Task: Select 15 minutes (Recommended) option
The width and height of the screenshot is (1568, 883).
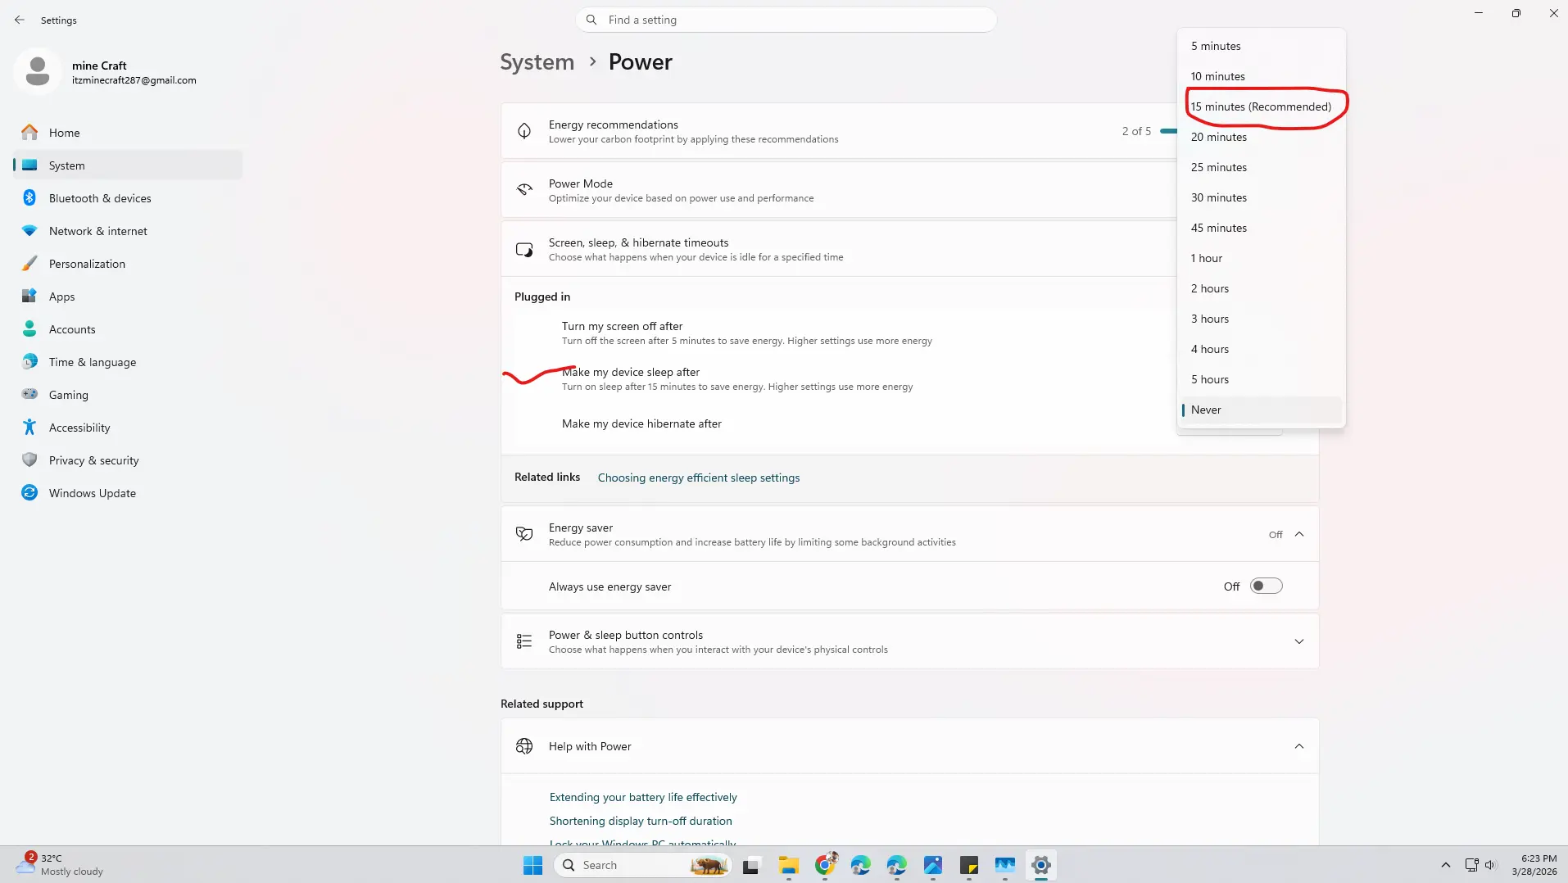Action: pyautogui.click(x=1260, y=106)
